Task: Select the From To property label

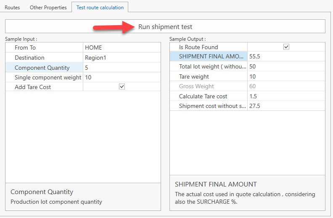Action: pos(25,47)
